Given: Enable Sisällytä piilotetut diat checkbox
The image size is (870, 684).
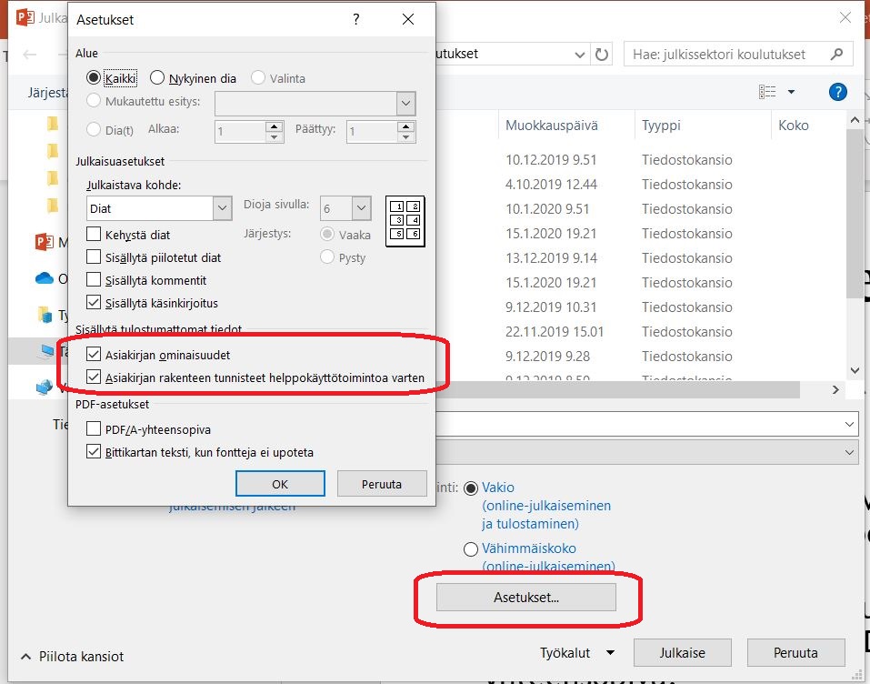Looking at the screenshot, I should (x=94, y=256).
